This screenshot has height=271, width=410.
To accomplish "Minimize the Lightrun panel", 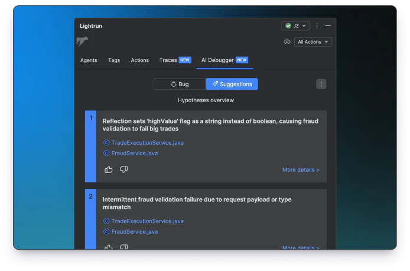I will click(328, 26).
